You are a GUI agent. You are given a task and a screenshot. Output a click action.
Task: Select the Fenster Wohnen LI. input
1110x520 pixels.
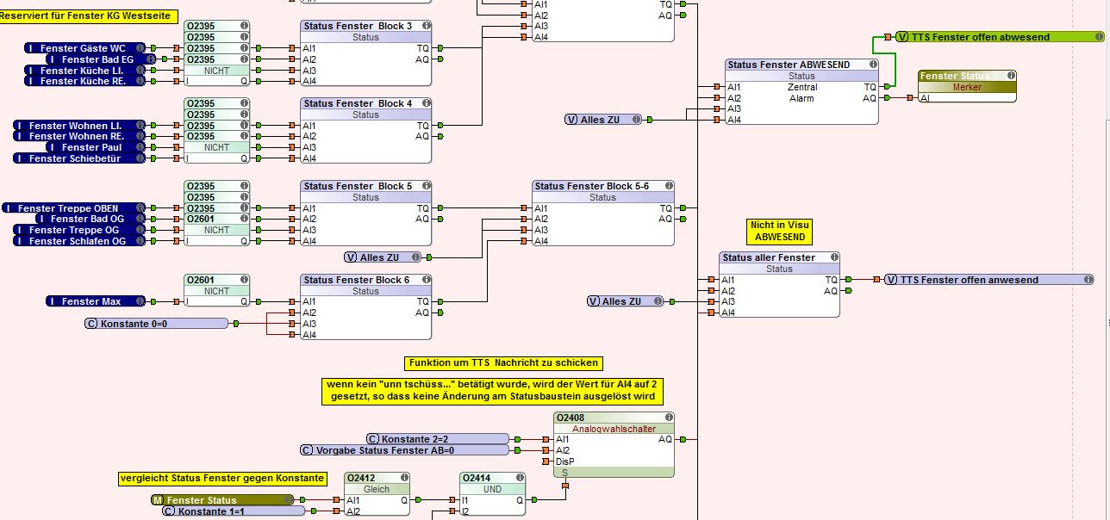click(x=79, y=126)
